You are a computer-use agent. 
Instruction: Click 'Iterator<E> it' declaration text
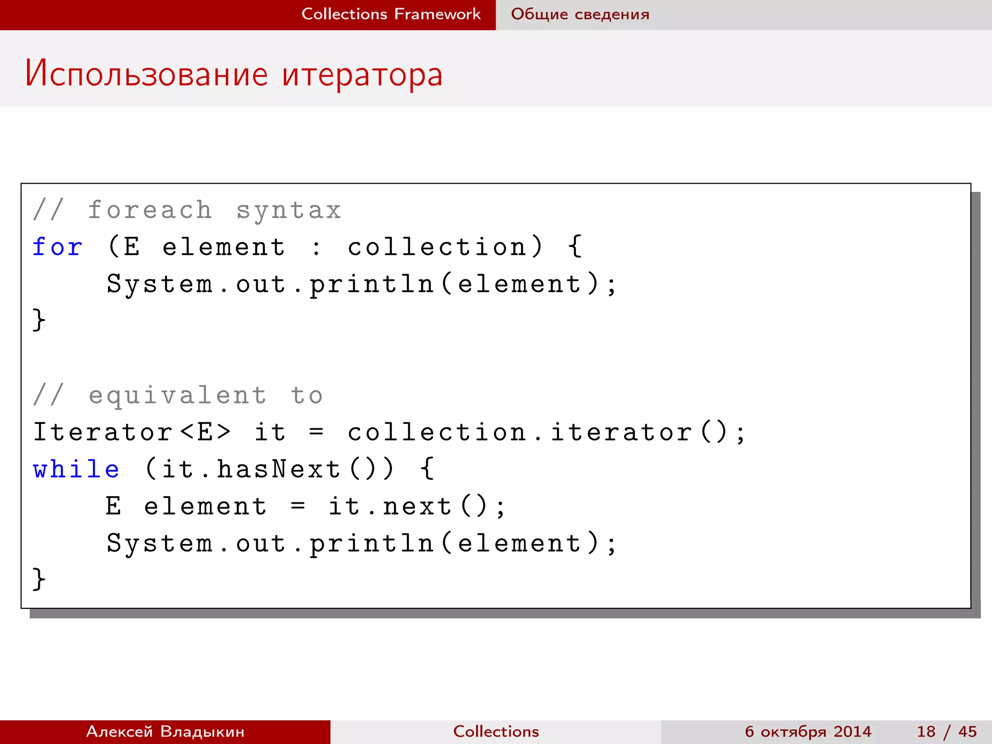159,432
